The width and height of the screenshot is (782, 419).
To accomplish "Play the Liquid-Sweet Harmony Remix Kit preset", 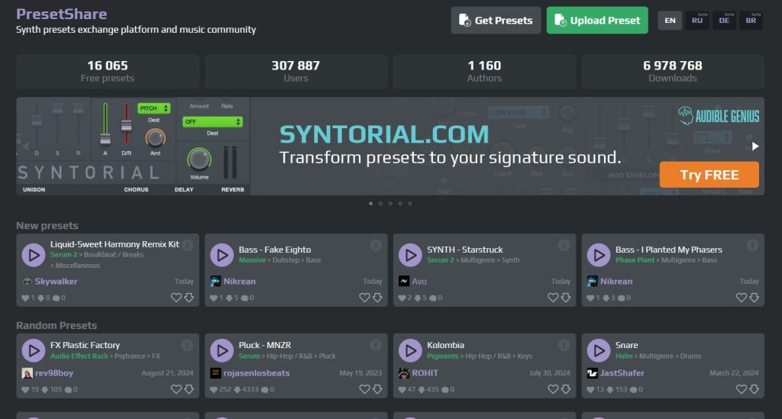I will 34,255.
